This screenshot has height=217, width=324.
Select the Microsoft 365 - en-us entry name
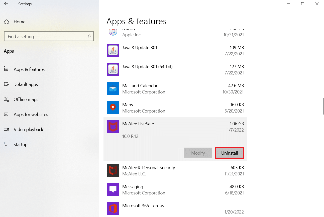143,206
